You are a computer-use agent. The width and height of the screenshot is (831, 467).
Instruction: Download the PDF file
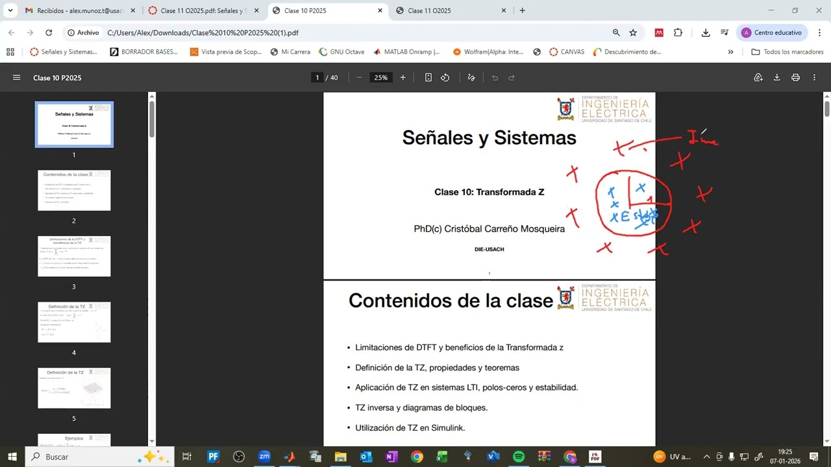(776, 78)
